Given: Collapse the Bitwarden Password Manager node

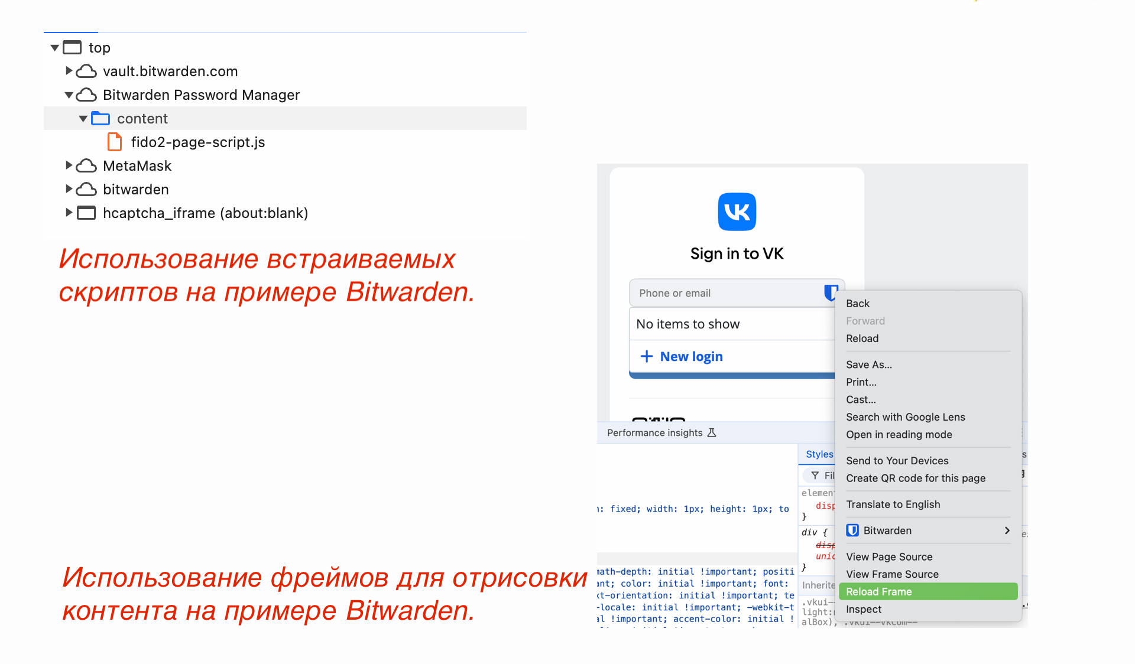Looking at the screenshot, I should coord(69,95).
